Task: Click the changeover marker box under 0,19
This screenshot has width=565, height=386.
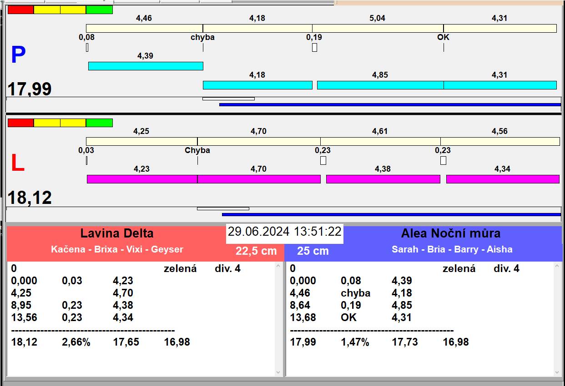Action: click(314, 47)
